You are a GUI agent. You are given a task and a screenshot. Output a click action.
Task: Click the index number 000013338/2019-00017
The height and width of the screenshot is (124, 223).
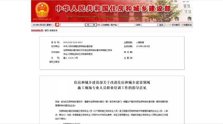(73, 43)
